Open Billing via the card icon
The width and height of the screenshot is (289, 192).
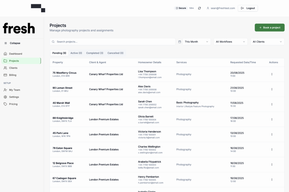5,75
